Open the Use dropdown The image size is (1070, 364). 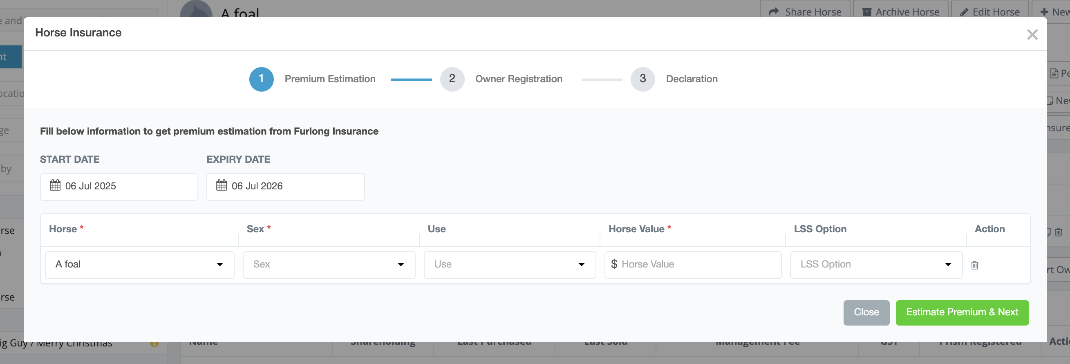pyautogui.click(x=509, y=265)
